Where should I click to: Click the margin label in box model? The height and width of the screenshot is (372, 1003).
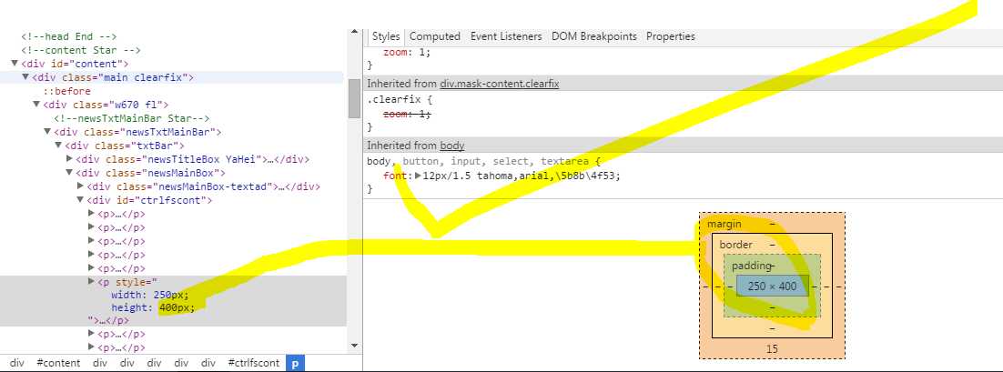(x=724, y=224)
